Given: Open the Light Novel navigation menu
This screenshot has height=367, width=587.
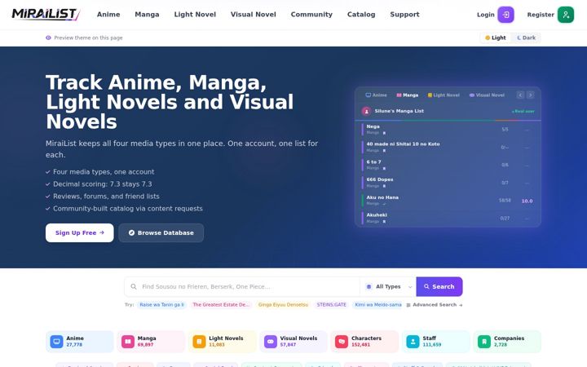Looking at the screenshot, I should coord(195,15).
